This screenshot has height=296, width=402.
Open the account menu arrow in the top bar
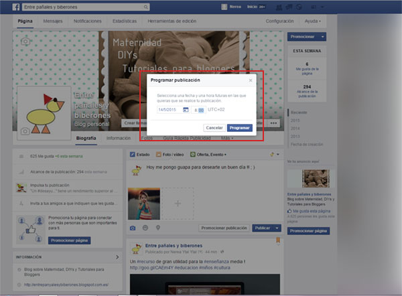(x=322, y=7)
